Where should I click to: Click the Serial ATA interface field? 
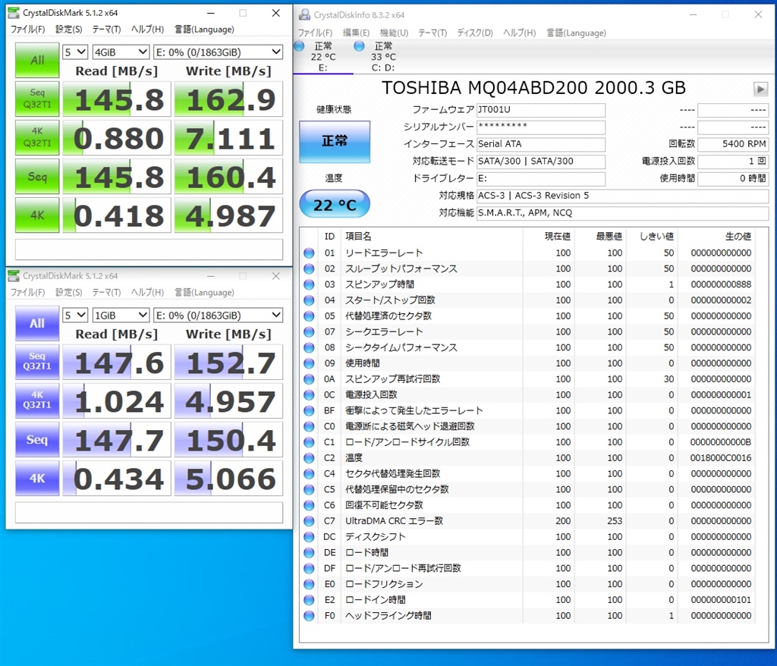click(x=540, y=143)
